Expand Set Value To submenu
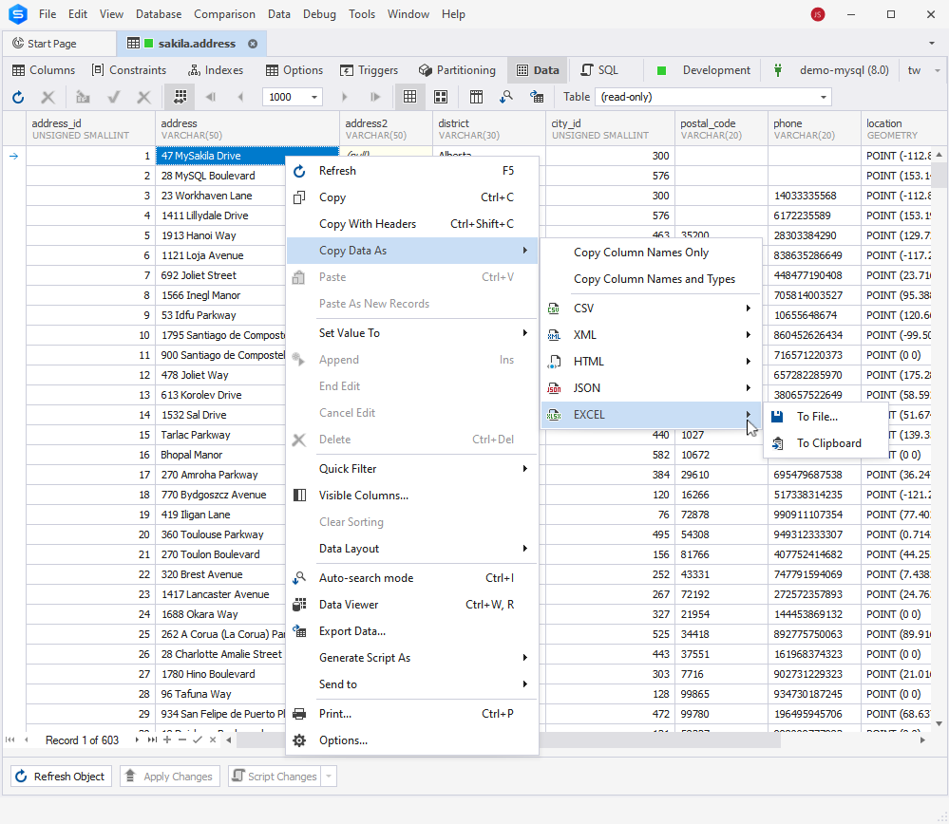 point(412,333)
